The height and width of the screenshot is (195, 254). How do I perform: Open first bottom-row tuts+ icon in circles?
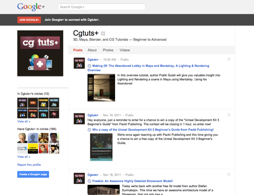22,113
